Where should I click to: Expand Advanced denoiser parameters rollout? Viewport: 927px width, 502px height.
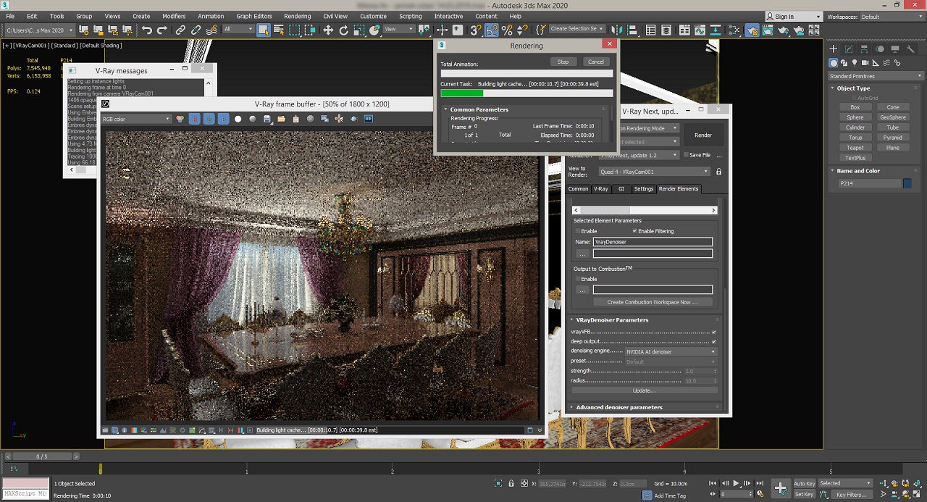619,407
